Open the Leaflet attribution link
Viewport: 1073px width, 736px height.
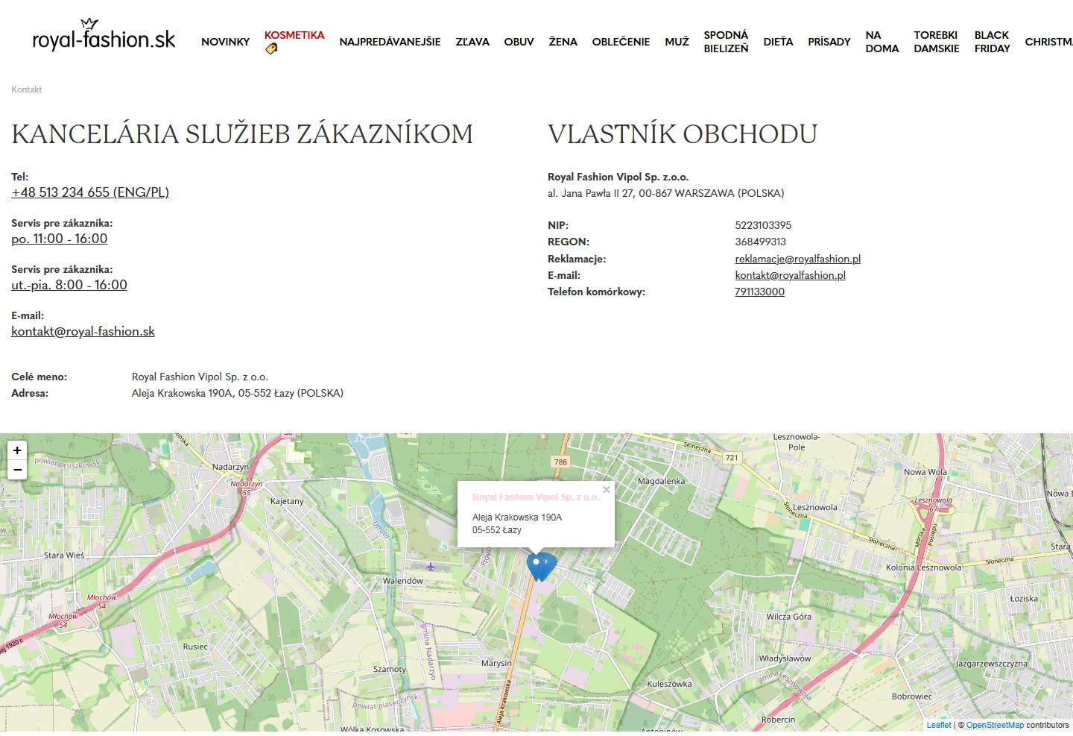[939, 725]
